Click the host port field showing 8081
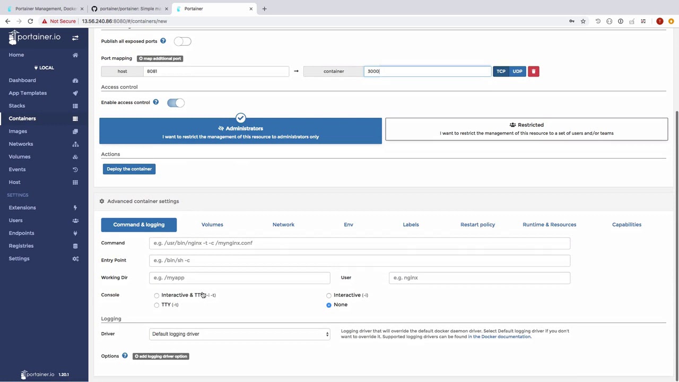Screen dimensions: 679x382 point(216,71)
